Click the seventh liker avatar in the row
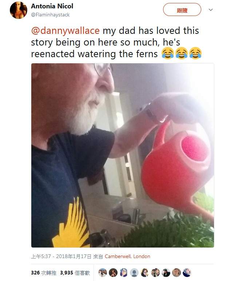The width and height of the screenshot is (226, 281). click(166, 273)
